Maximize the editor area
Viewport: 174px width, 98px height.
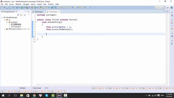coord(167,11)
